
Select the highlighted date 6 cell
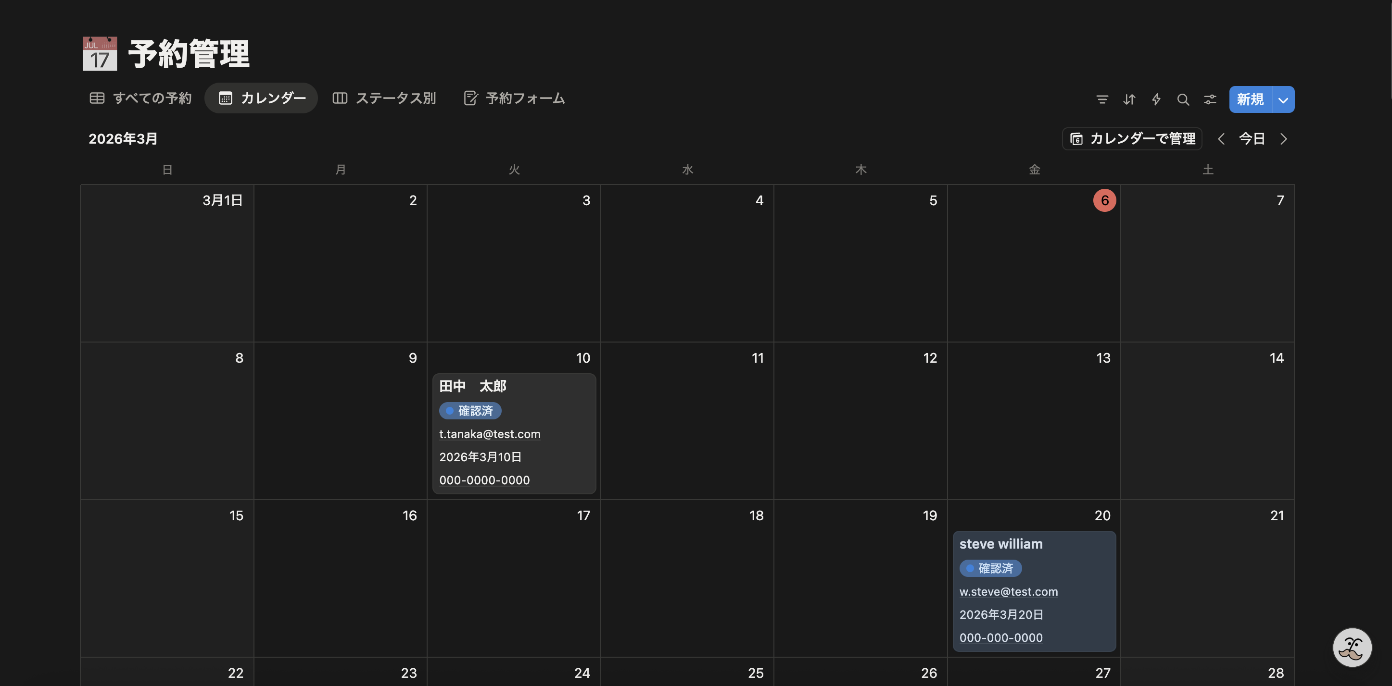1104,200
